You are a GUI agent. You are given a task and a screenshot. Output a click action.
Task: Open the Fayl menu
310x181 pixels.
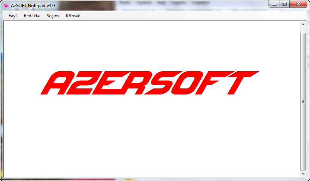pos(12,16)
